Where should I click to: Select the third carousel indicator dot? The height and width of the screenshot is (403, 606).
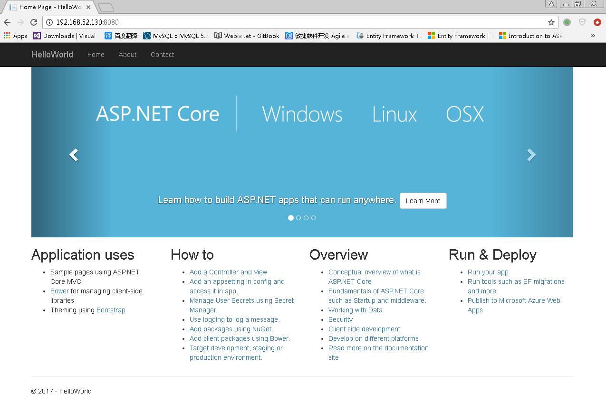click(306, 218)
